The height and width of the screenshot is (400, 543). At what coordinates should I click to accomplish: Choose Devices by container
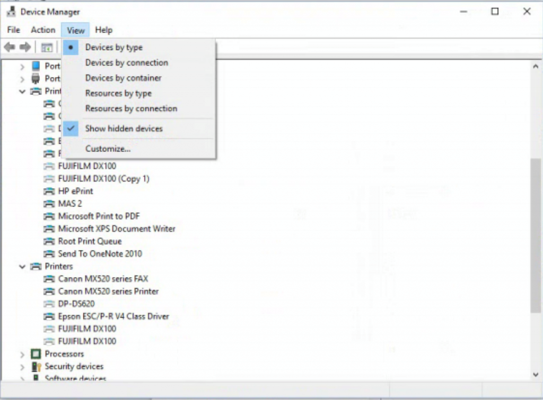[123, 78]
